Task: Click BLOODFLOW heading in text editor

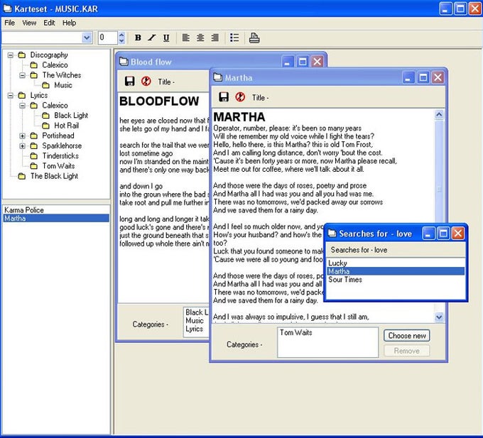Action: coord(159,102)
